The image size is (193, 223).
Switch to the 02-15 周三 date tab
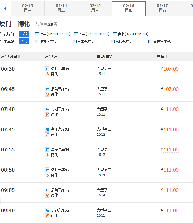95,8
